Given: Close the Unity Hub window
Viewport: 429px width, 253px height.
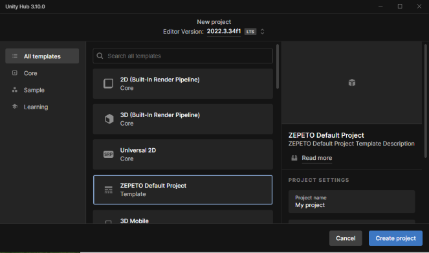Looking at the screenshot, I should pyautogui.click(x=419, y=6).
